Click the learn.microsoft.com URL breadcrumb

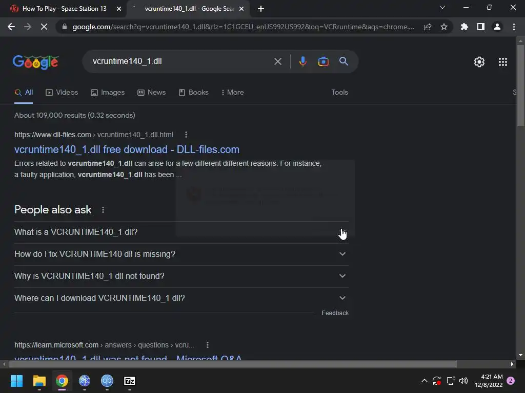click(x=105, y=345)
